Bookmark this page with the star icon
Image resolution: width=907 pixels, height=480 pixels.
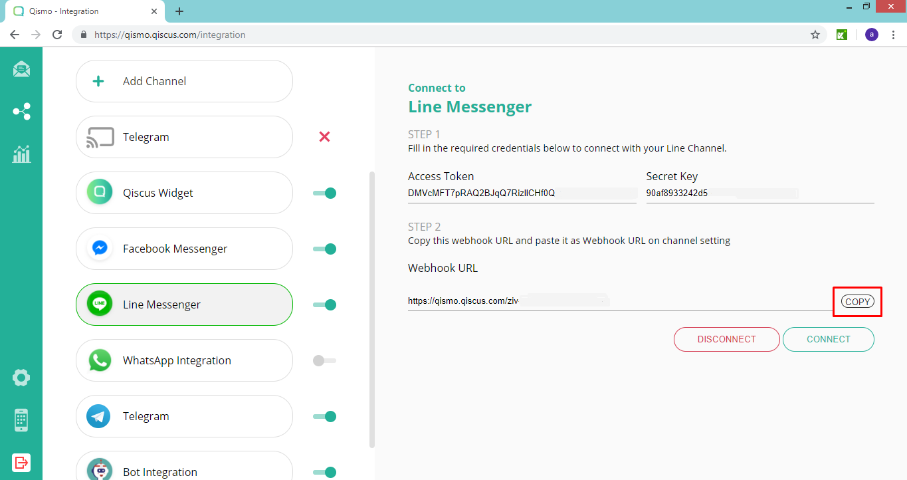click(x=815, y=35)
